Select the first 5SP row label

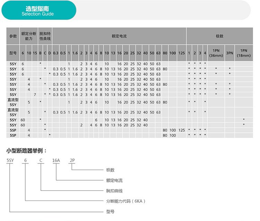[x=13, y=130]
